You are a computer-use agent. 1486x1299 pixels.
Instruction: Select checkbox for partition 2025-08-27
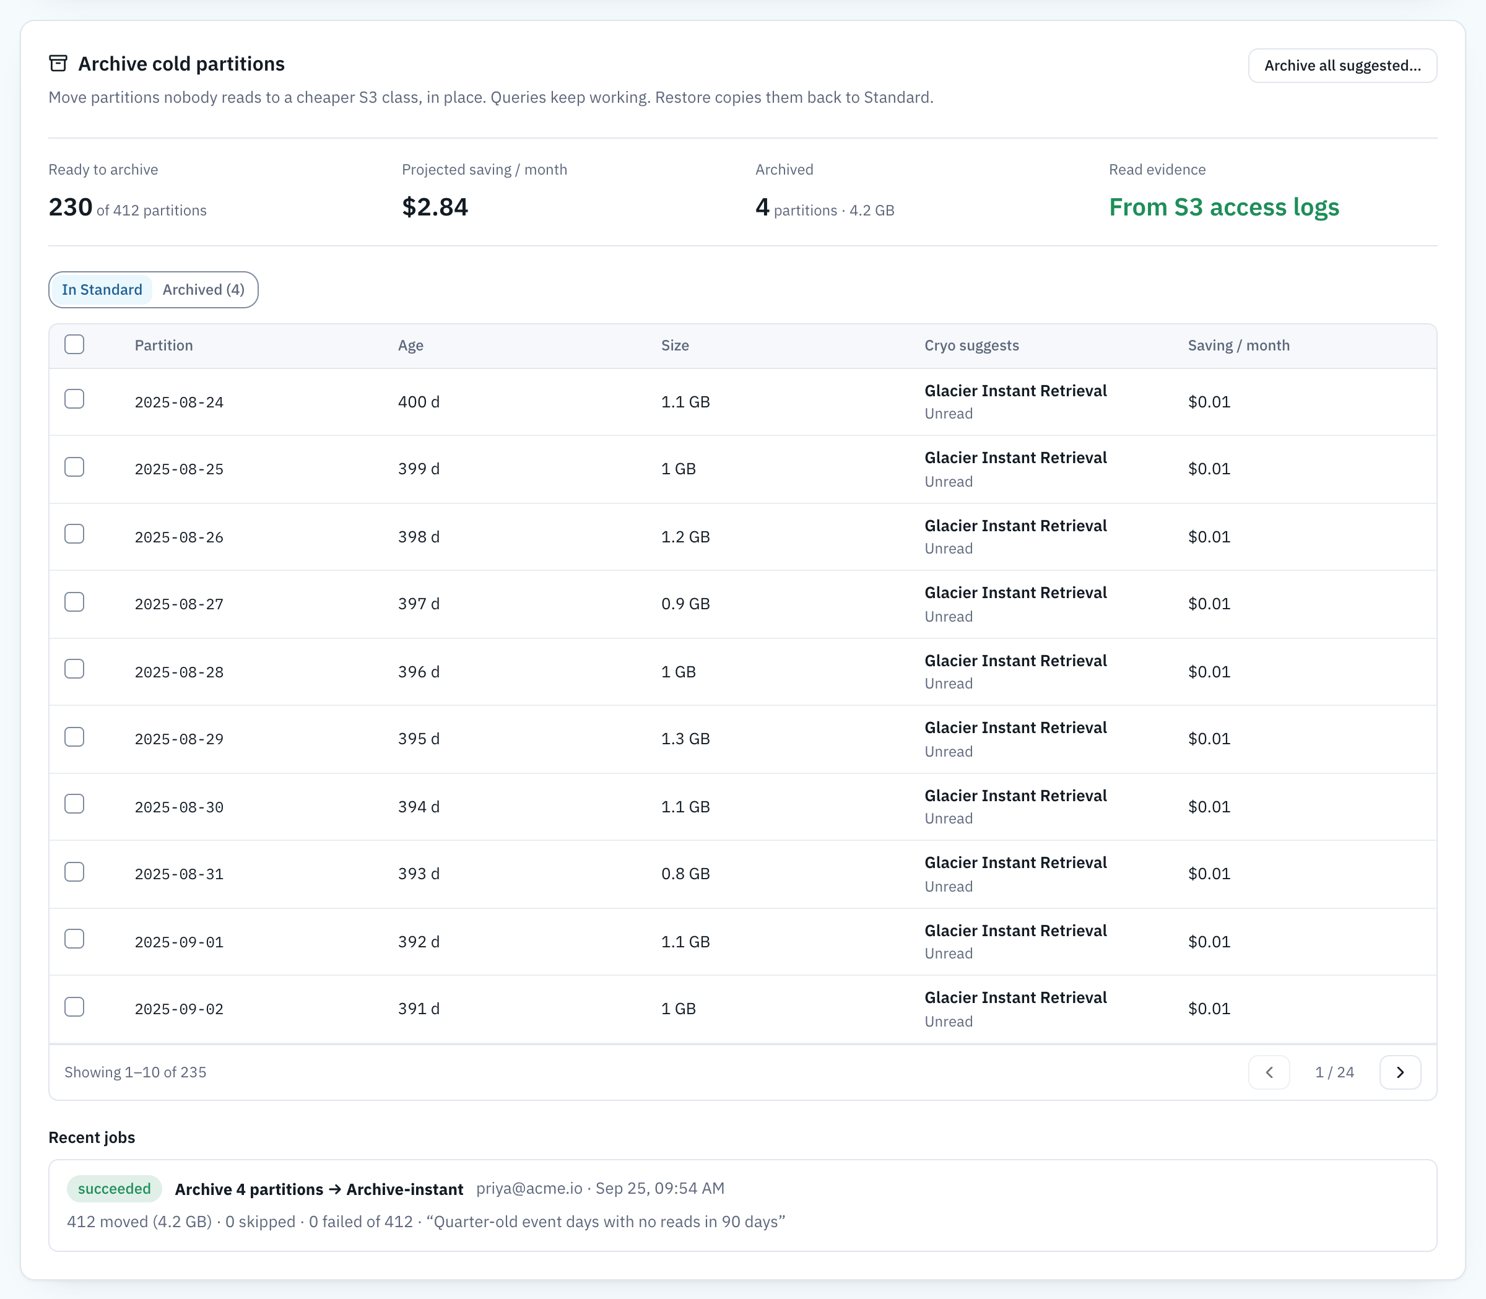74,602
